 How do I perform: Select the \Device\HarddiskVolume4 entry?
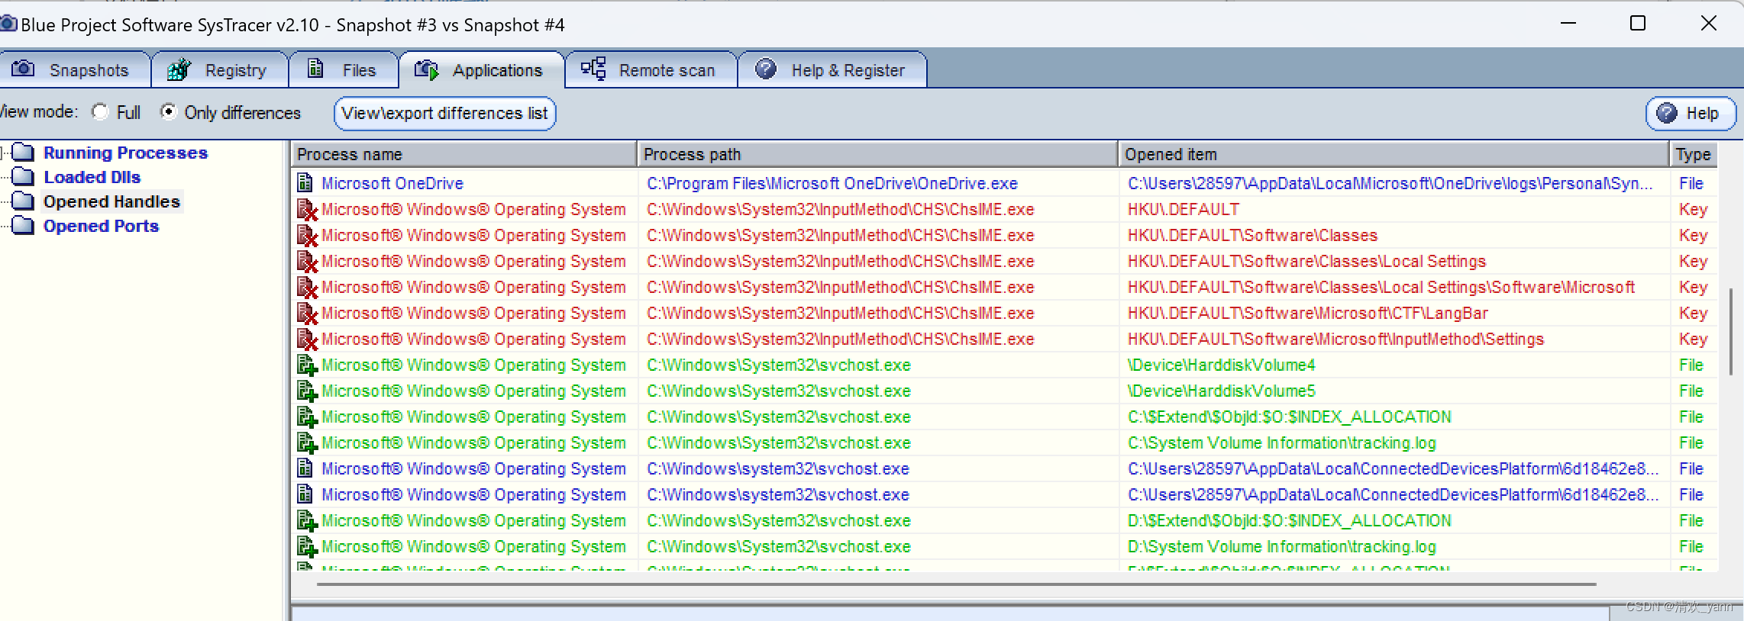pos(1222,365)
